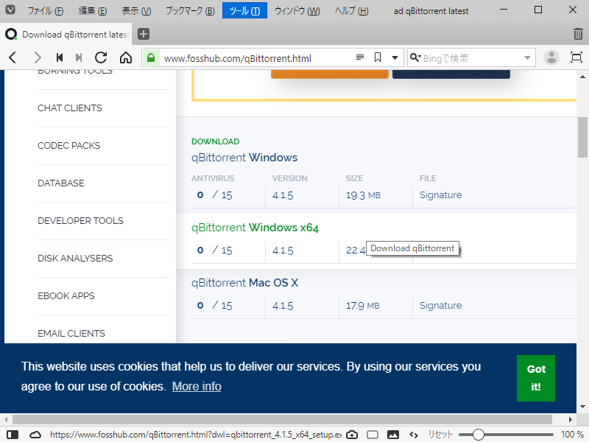Open the ブックマーク menu

click(190, 10)
